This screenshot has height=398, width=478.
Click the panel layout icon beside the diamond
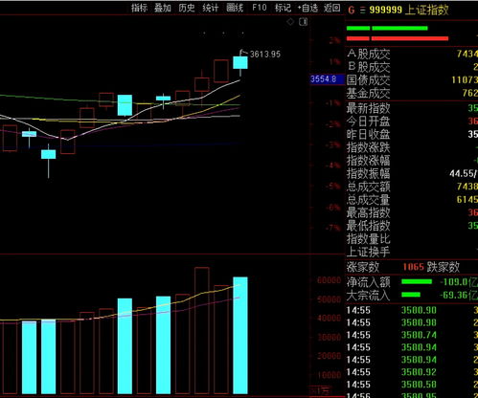click(304, 22)
